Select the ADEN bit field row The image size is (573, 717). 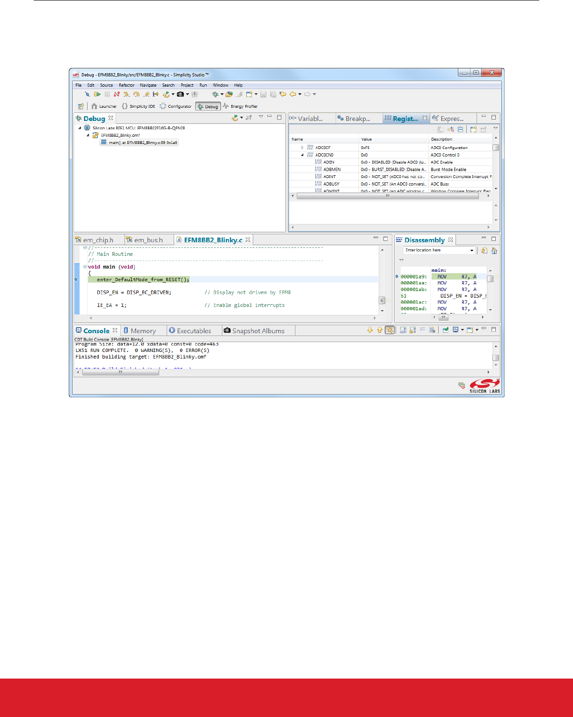(391, 162)
